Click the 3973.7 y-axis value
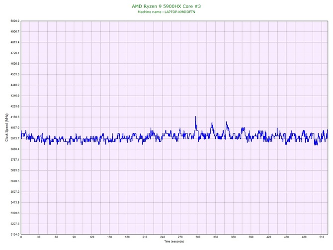 tap(15, 138)
